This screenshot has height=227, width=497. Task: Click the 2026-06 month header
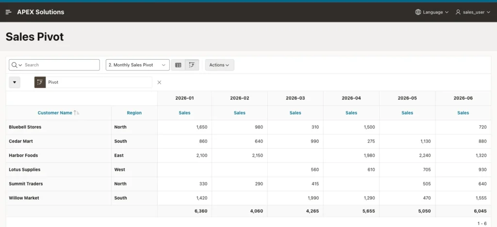tap(463, 98)
